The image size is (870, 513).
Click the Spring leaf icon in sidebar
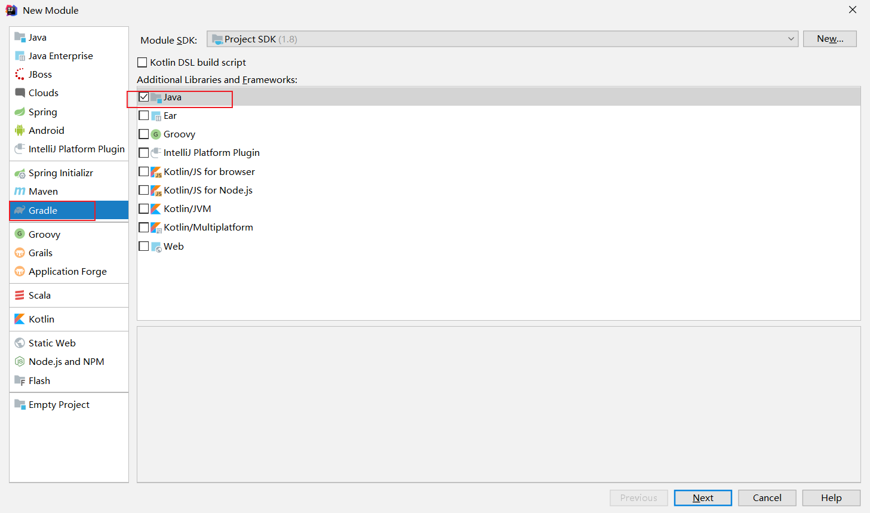point(20,112)
